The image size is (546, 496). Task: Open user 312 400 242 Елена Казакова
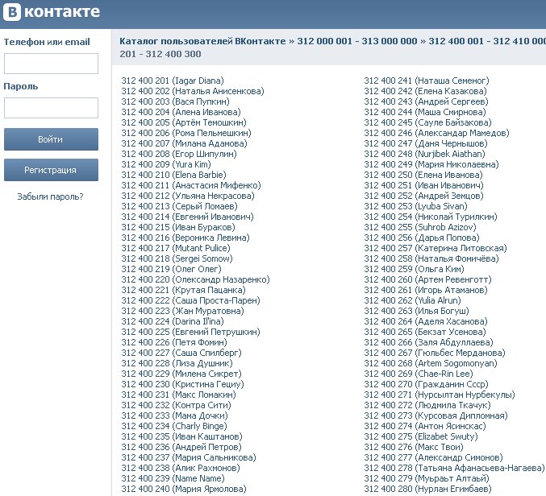(425, 91)
